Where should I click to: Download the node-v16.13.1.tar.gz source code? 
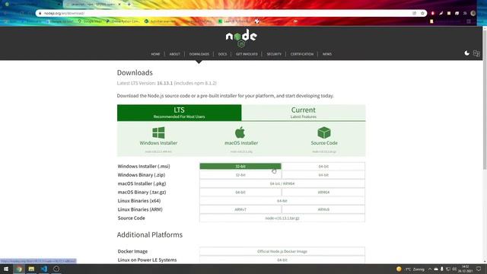pyautogui.click(x=282, y=218)
